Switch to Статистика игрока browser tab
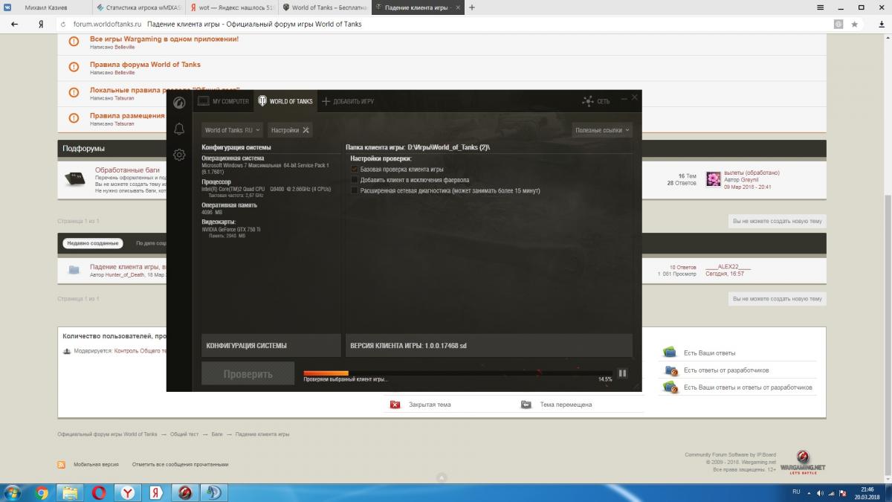Screen dimensions: 892x502 pos(139,7)
